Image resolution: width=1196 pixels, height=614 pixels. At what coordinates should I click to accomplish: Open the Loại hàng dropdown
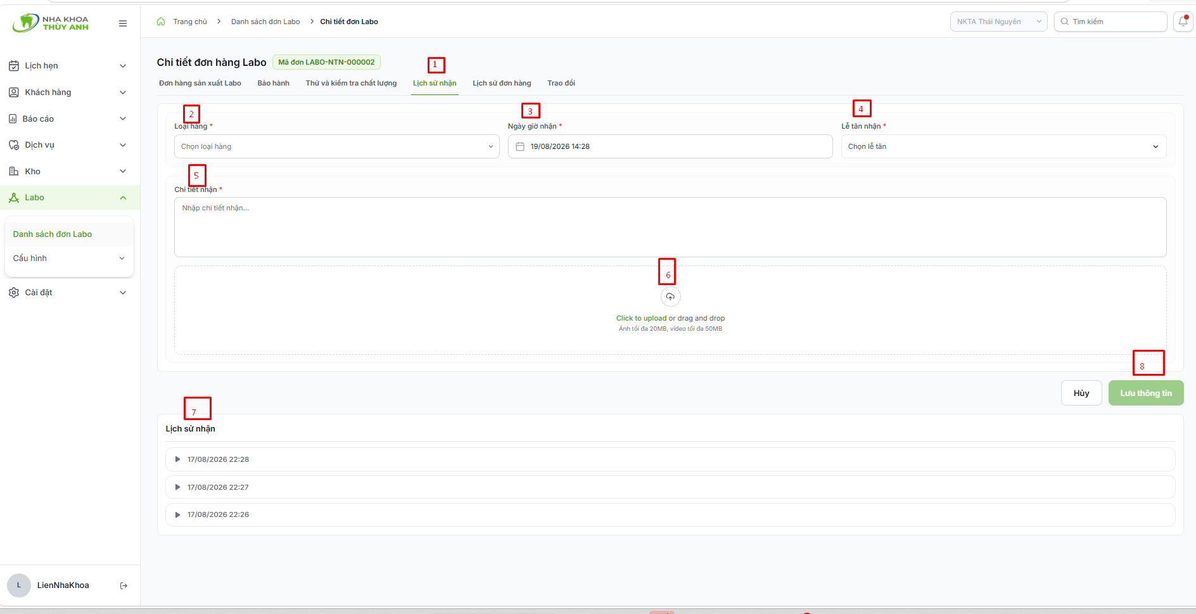click(x=337, y=146)
